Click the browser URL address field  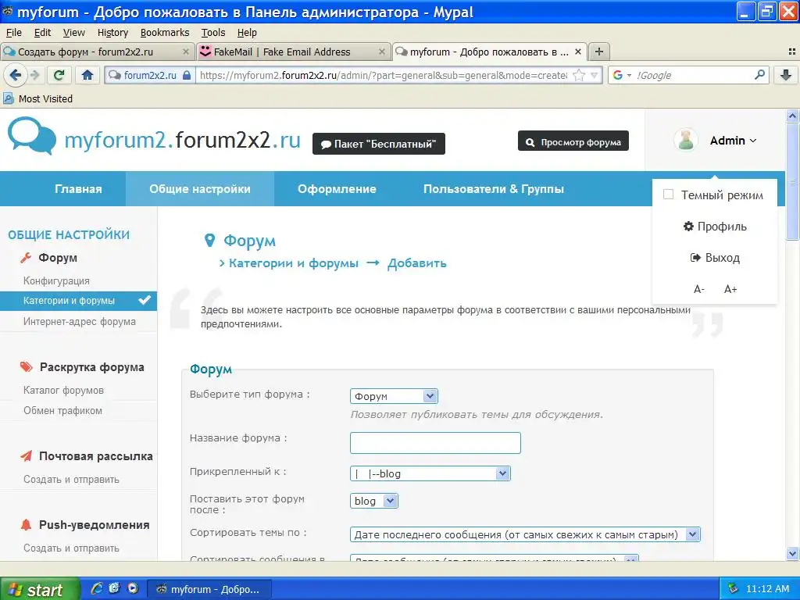coord(383,76)
